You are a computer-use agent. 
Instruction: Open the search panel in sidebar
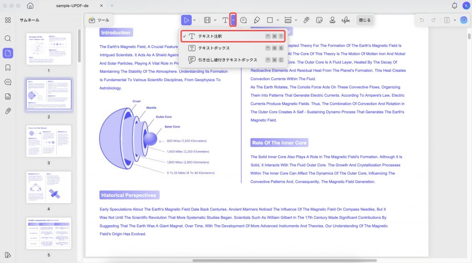click(x=8, y=39)
